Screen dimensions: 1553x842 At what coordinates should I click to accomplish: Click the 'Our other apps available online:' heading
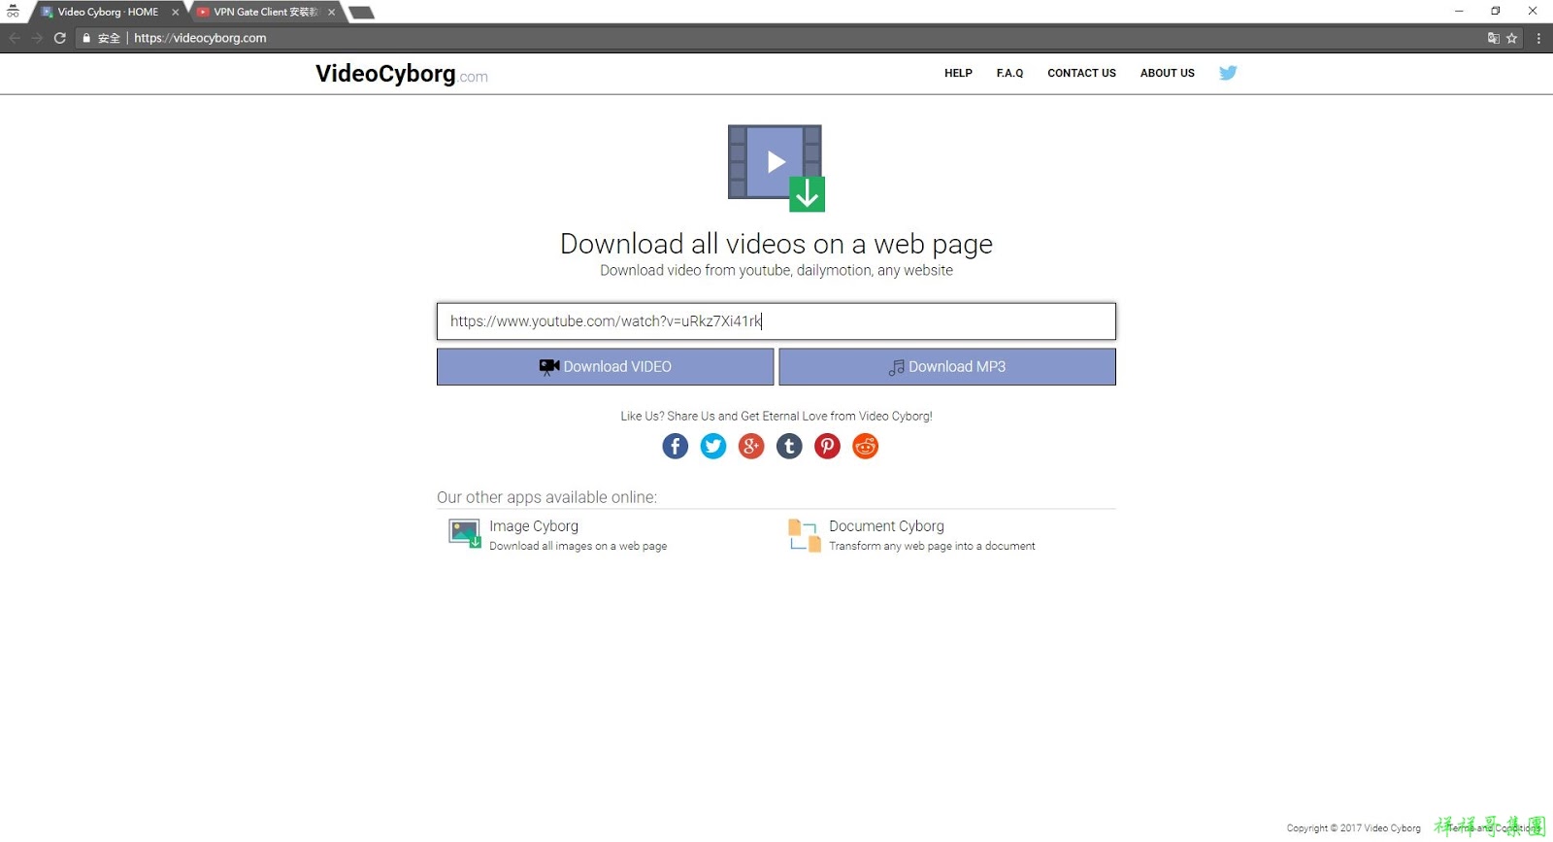(x=546, y=497)
